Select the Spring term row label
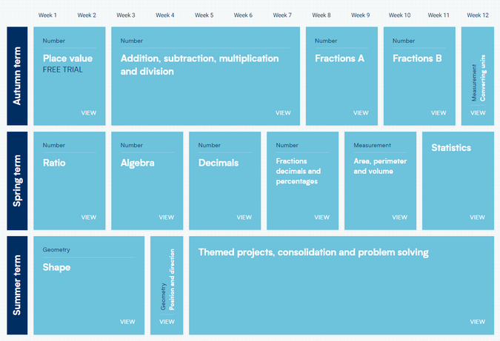 [17, 180]
